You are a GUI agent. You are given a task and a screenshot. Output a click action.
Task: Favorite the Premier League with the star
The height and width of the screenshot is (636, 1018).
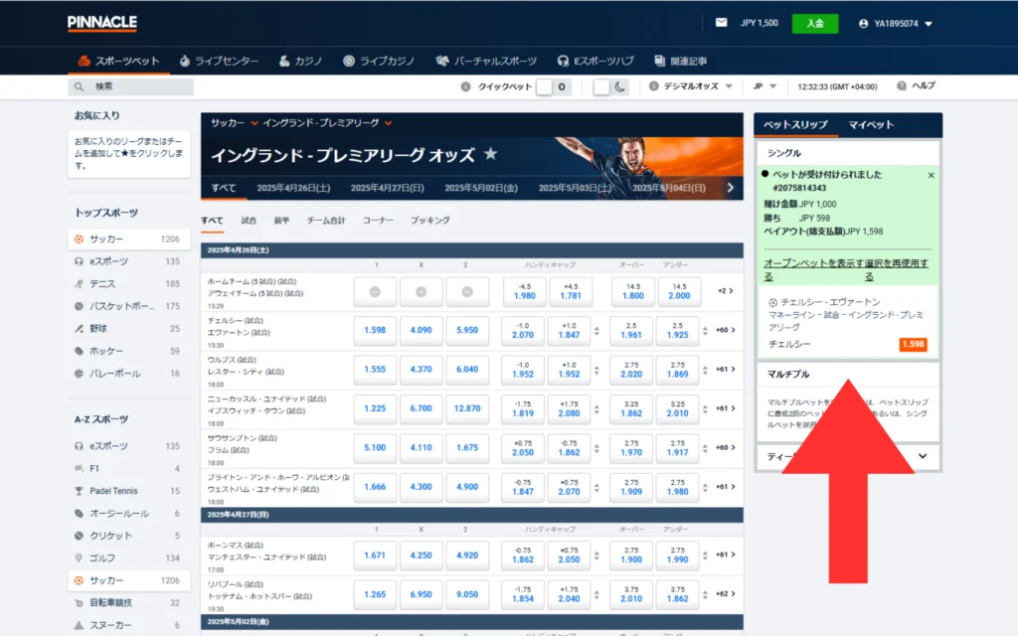coord(491,154)
